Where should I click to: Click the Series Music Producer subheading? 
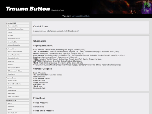pyautogui.click(x=44, y=111)
